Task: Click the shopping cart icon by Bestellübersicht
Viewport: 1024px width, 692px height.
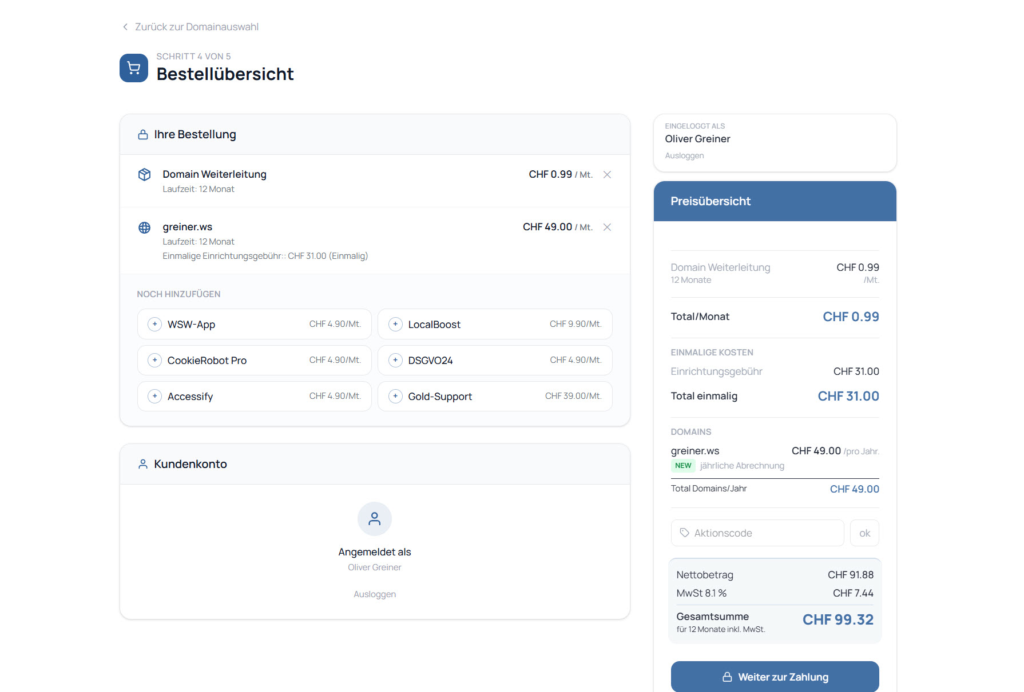Action: 134,68
